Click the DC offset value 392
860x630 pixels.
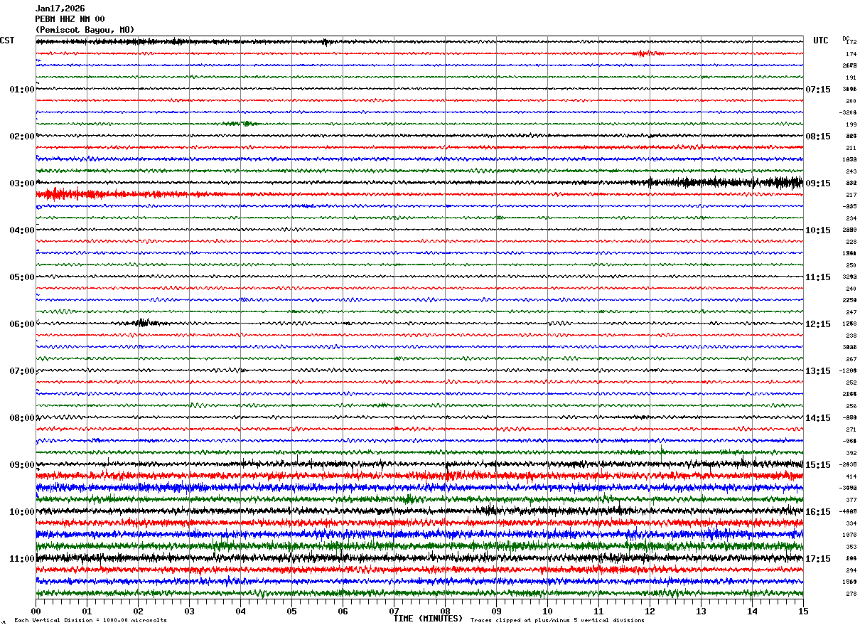click(851, 453)
